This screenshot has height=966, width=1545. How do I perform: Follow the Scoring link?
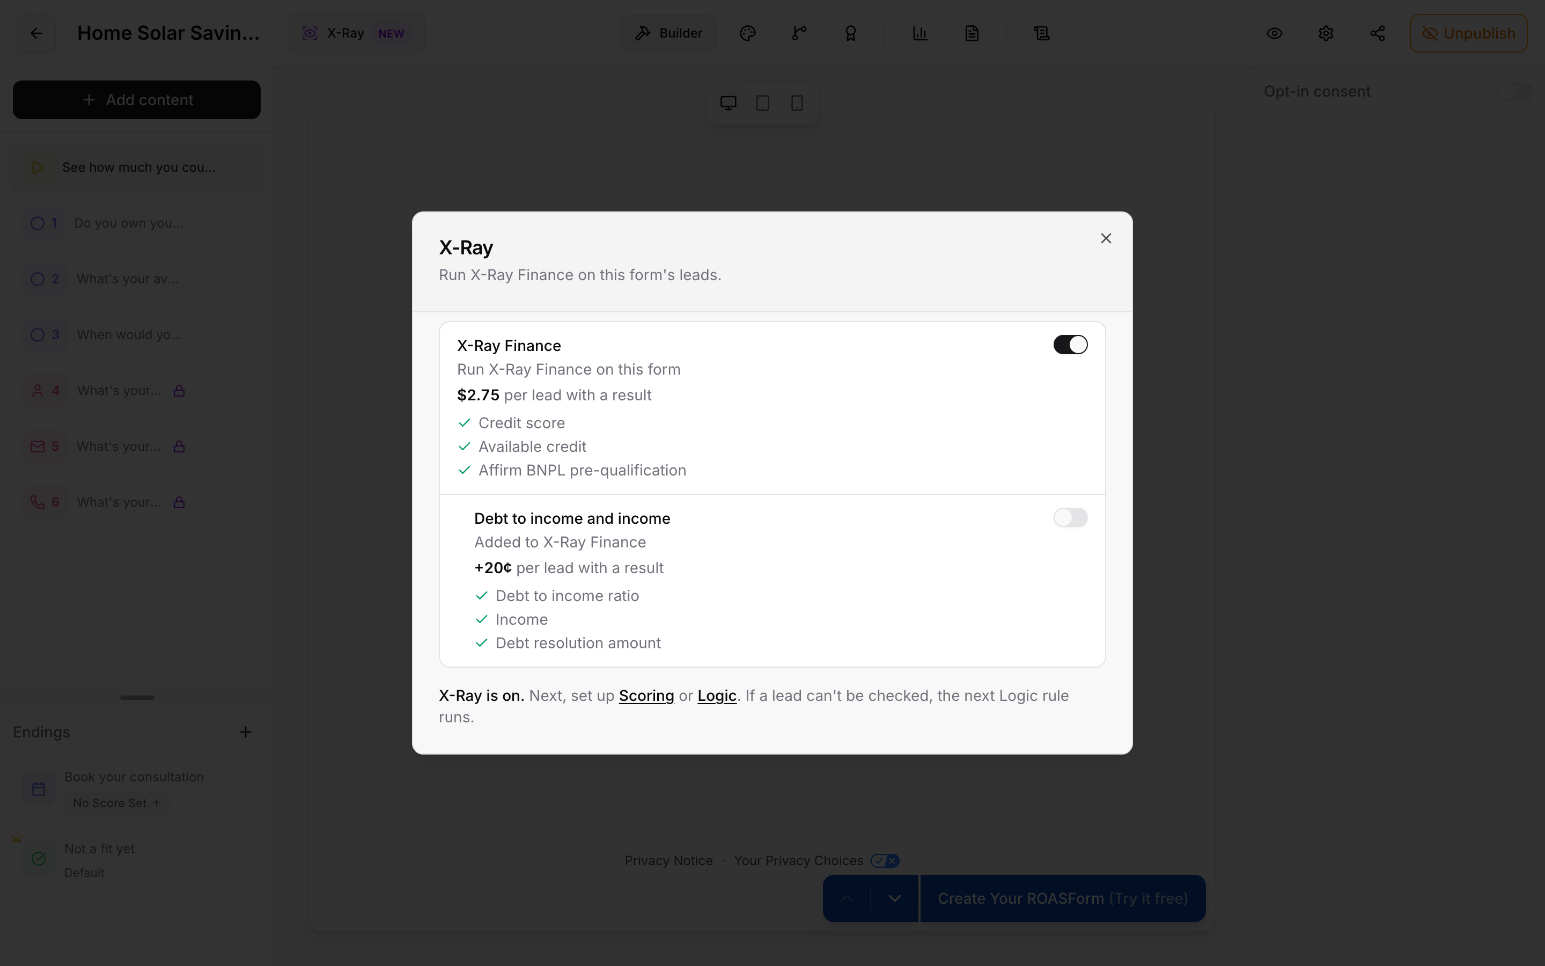[x=646, y=695]
